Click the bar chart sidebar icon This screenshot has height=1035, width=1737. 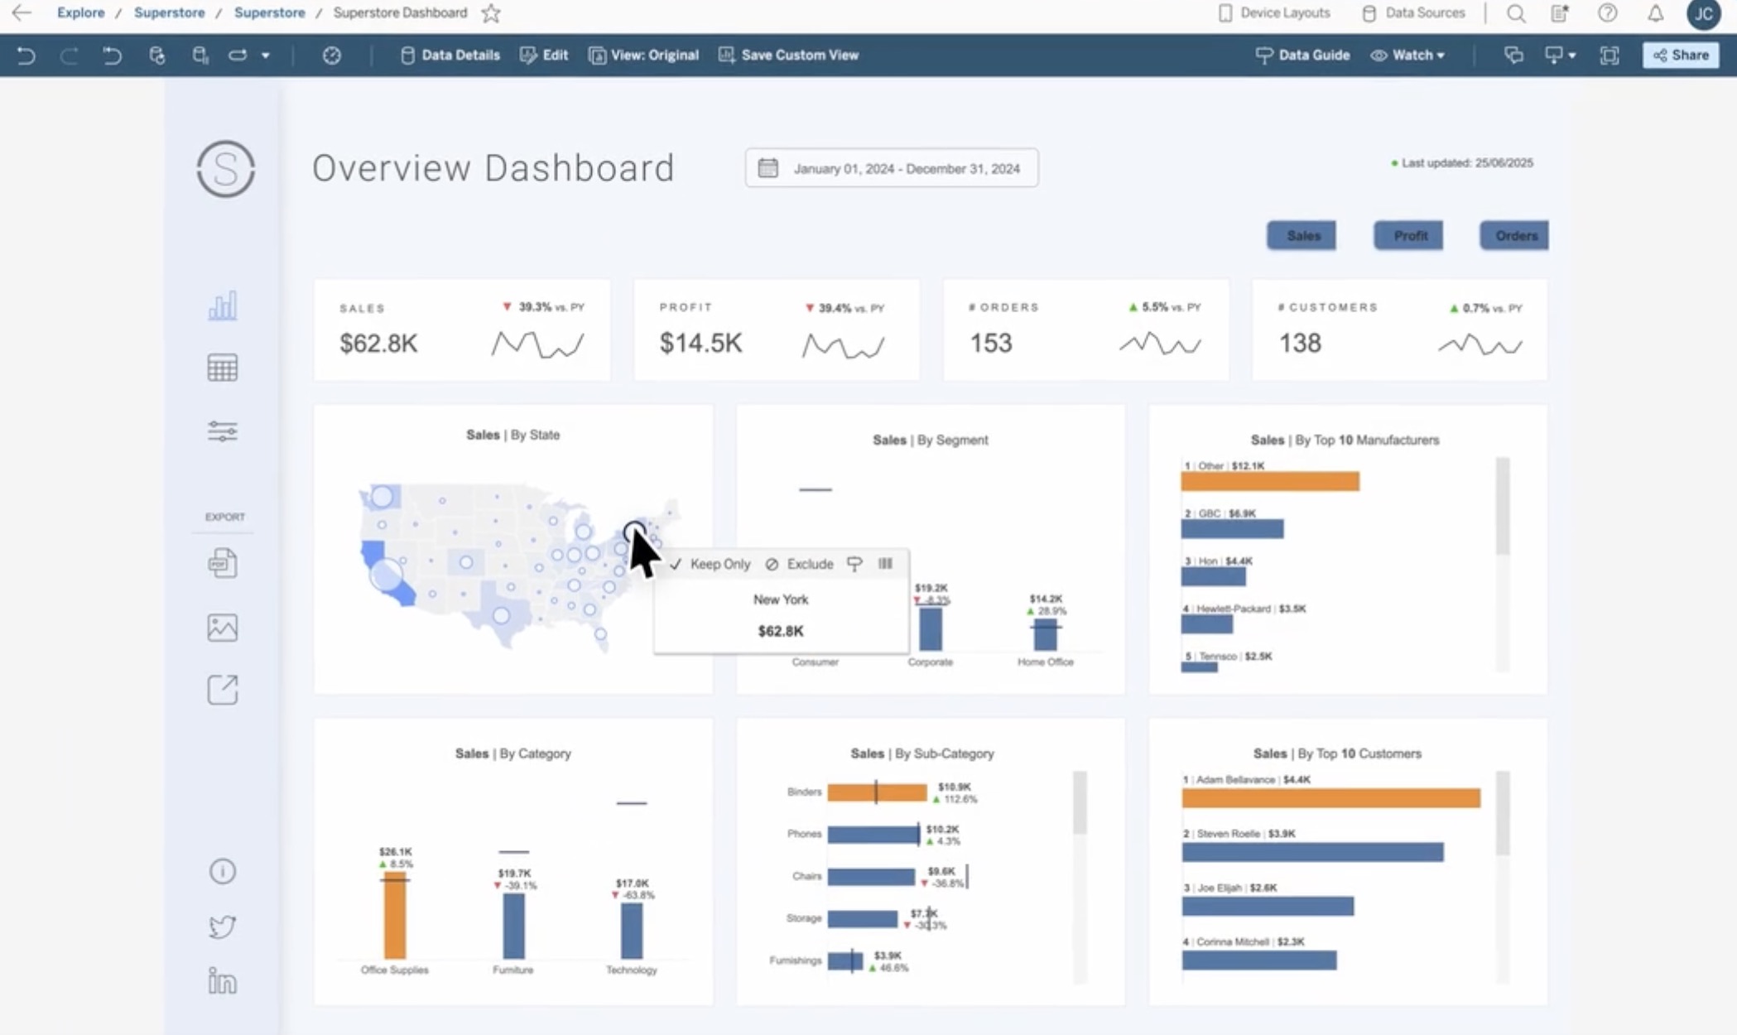point(222,306)
